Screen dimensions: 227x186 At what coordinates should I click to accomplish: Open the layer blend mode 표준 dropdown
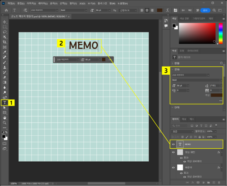point(183,132)
